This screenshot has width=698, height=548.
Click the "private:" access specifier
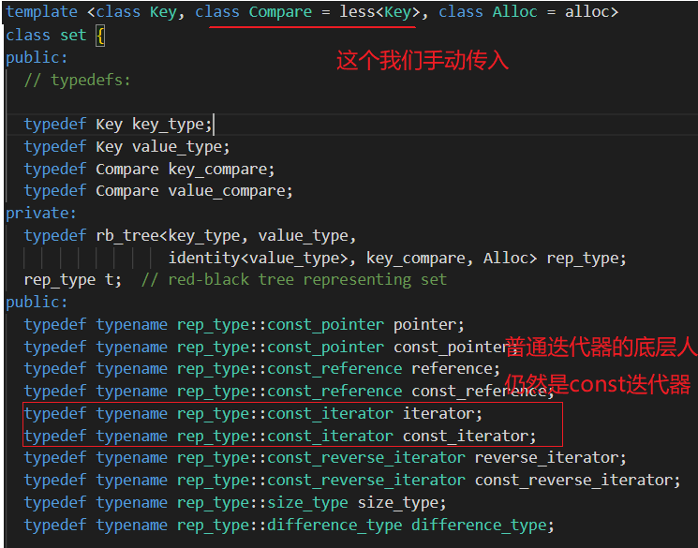[41, 214]
